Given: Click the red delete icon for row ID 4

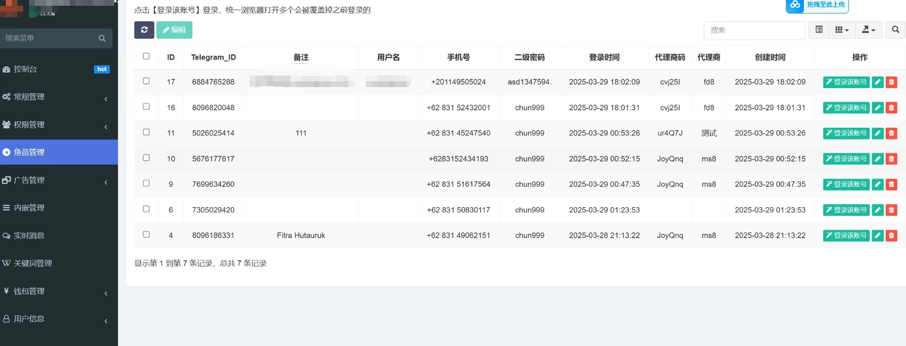Looking at the screenshot, I should pyautogui.click(x=891, y=236).
